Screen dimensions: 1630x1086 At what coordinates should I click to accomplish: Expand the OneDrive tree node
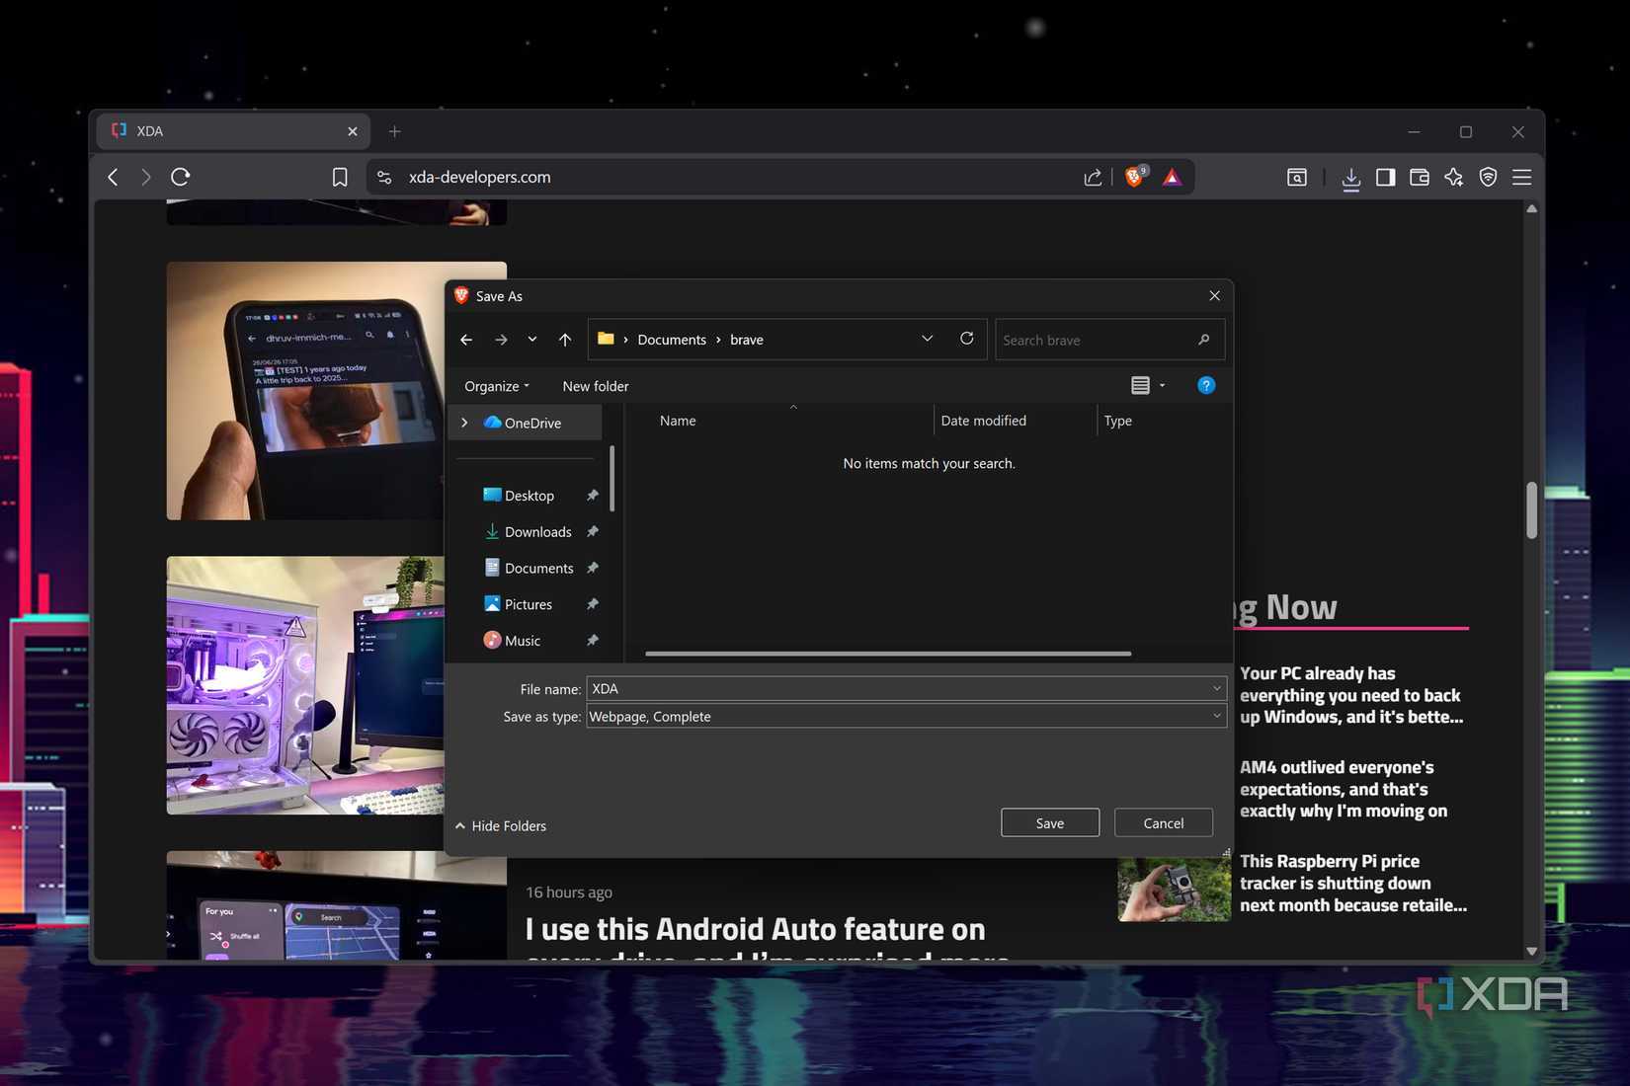(x=464, y=423)
